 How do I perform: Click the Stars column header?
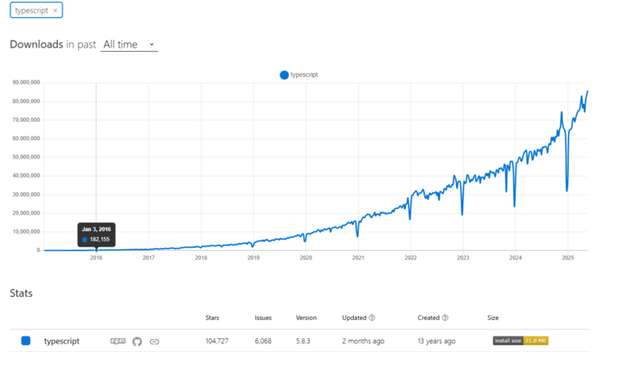pos(212,318)
